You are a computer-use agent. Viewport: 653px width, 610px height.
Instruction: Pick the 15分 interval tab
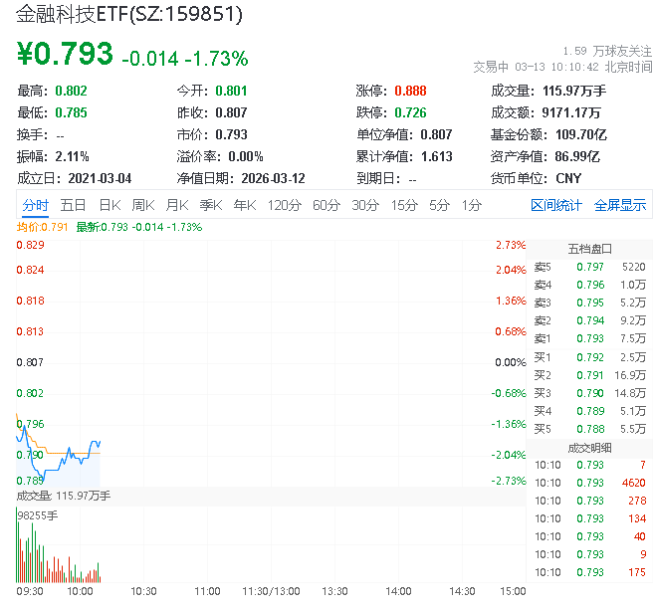click(x=403, y=205)
